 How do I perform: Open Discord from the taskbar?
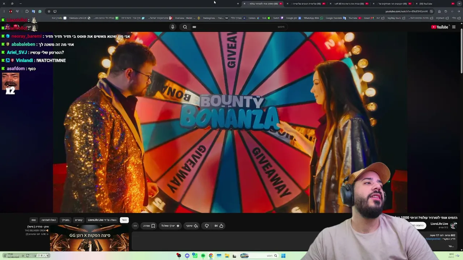pos(187,256)
